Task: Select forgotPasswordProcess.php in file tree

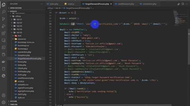Action: [29, 59]
